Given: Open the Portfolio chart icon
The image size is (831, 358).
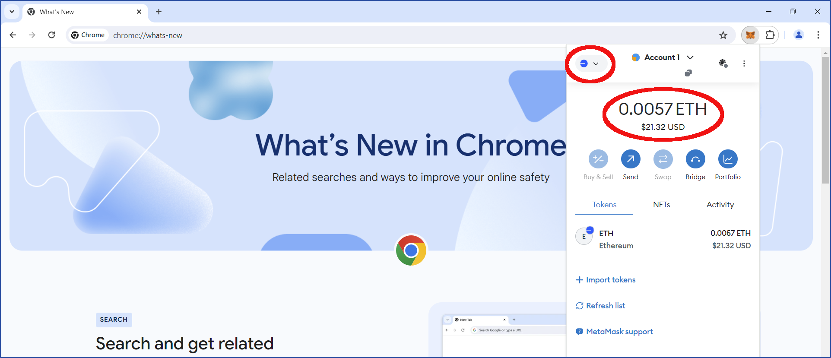Looking at the screenshot, I should (728, 159).
